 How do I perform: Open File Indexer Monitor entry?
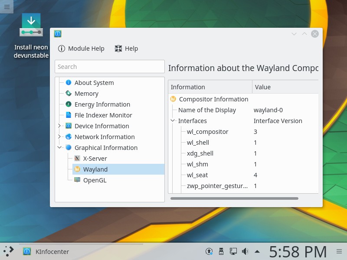pyautogui.click(x=103, y=115)
